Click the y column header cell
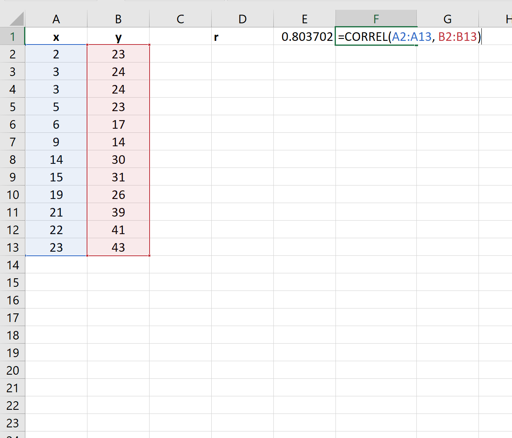This screenshot has height=438, width=512. click(118, 36)
